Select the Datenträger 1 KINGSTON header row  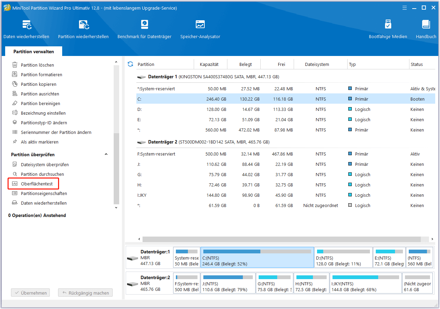tap(285, 77)
